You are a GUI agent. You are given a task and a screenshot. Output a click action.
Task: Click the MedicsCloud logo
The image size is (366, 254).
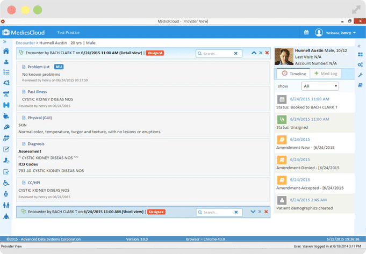pos(23,32)
